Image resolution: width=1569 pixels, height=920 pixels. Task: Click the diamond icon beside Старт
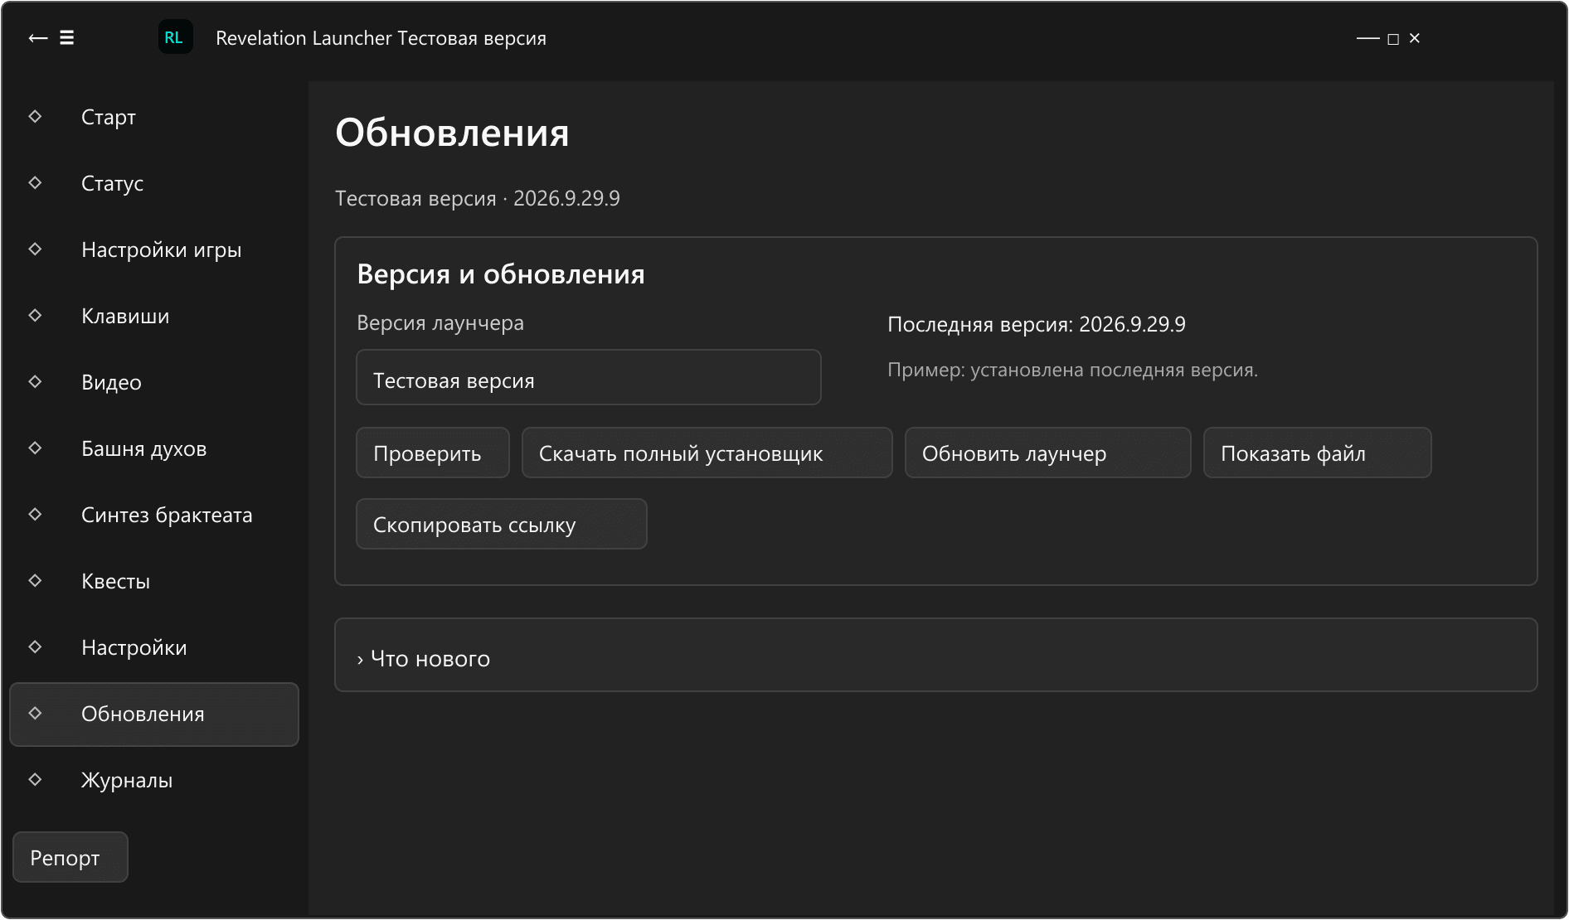click(35, 117)
